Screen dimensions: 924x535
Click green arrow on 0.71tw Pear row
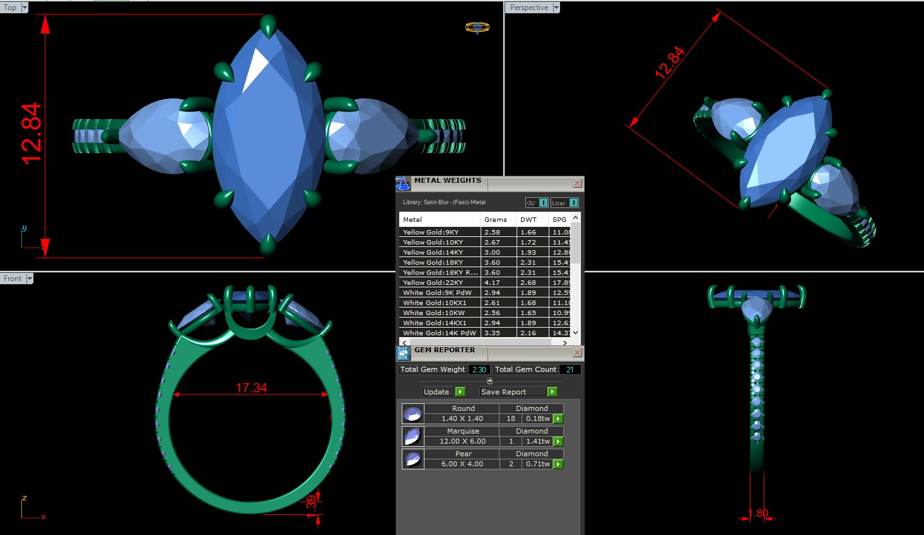click(558, 464)
